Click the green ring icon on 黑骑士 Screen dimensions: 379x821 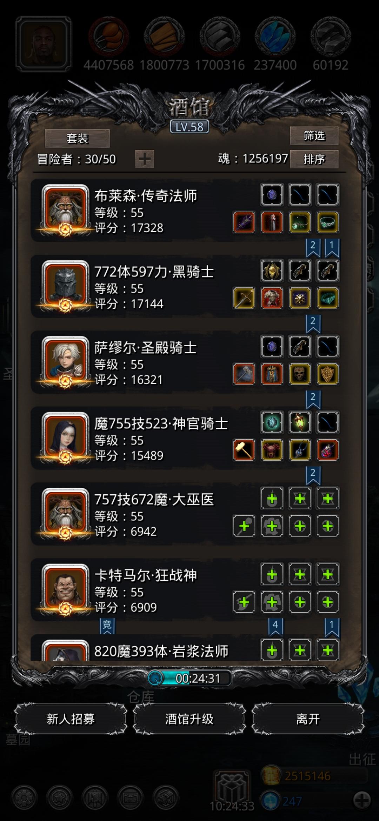[x=328, y=298]
